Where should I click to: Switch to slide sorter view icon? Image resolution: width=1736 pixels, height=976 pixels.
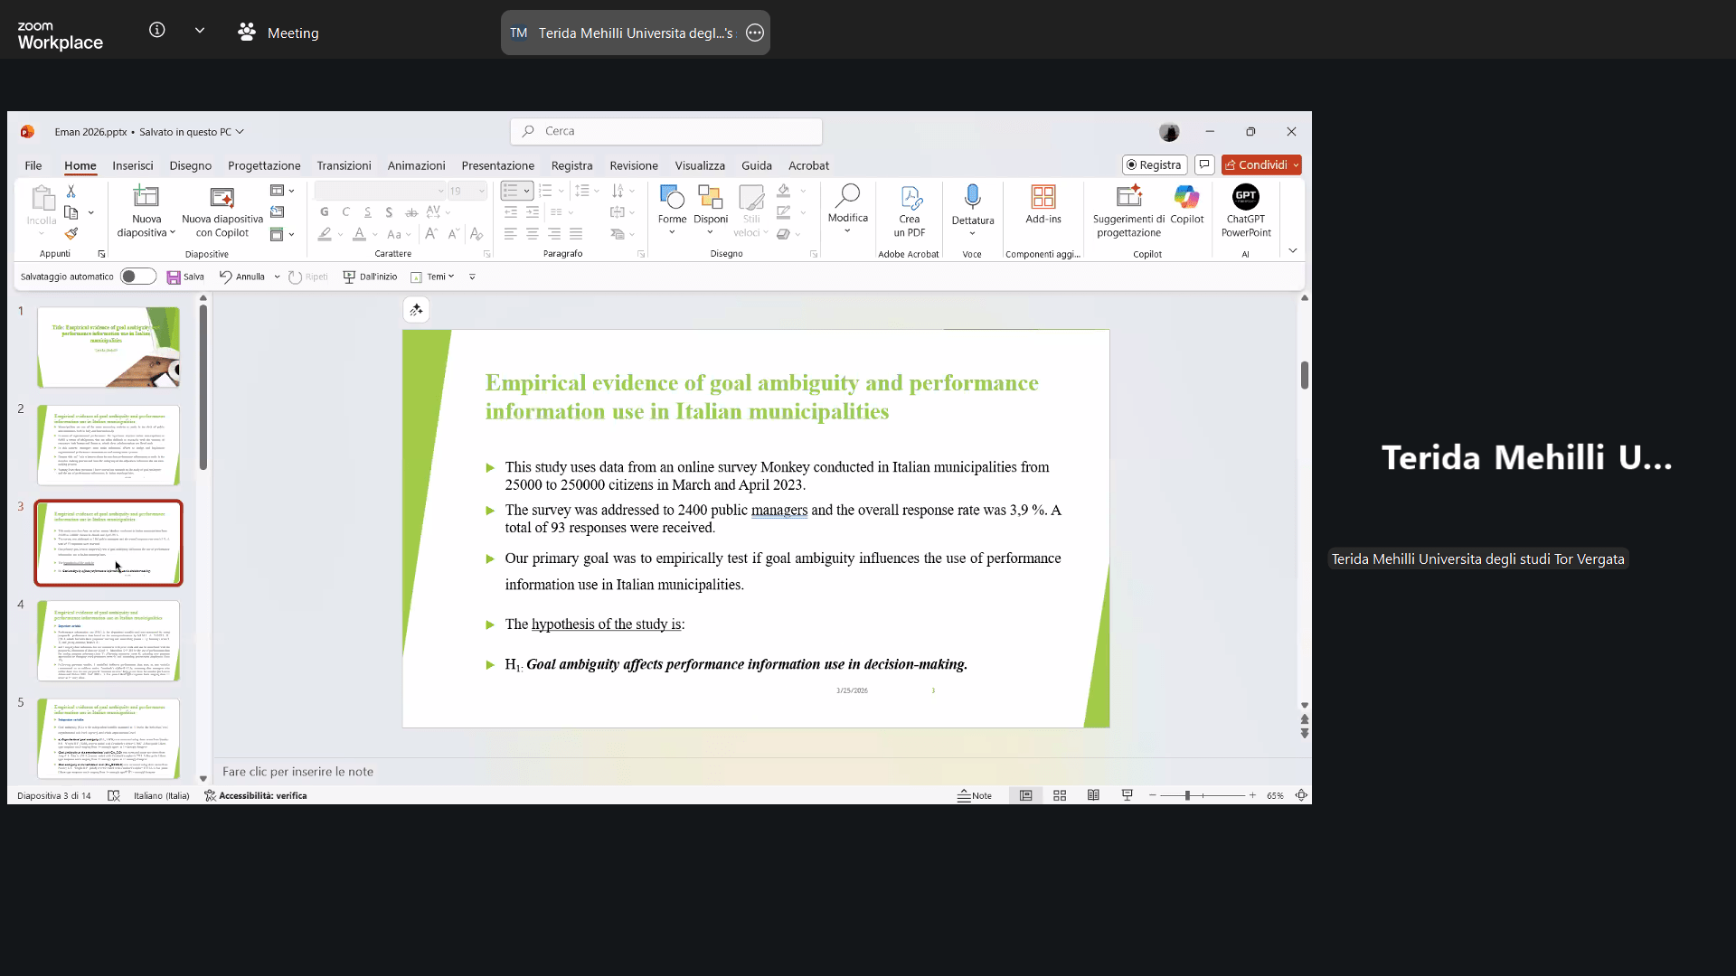[1060, 795]
